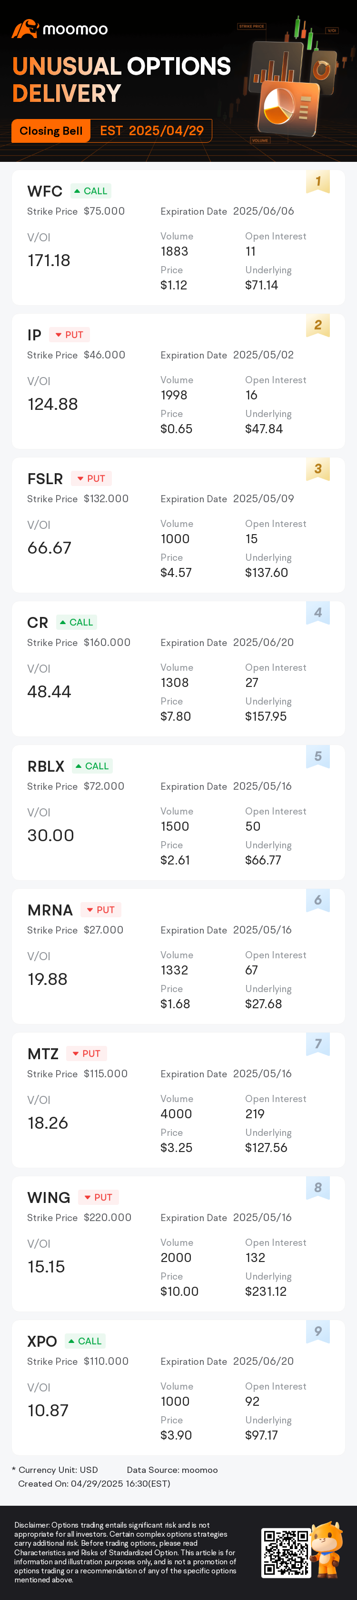Click the CALL tag next to RBLX
The height and width of the screenshot is (1600, 357).
coord(92,766)
